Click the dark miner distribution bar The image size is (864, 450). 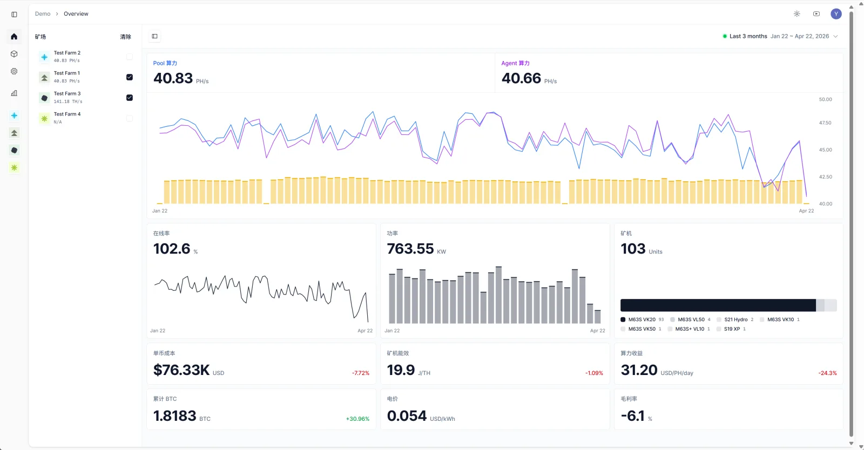718,305
